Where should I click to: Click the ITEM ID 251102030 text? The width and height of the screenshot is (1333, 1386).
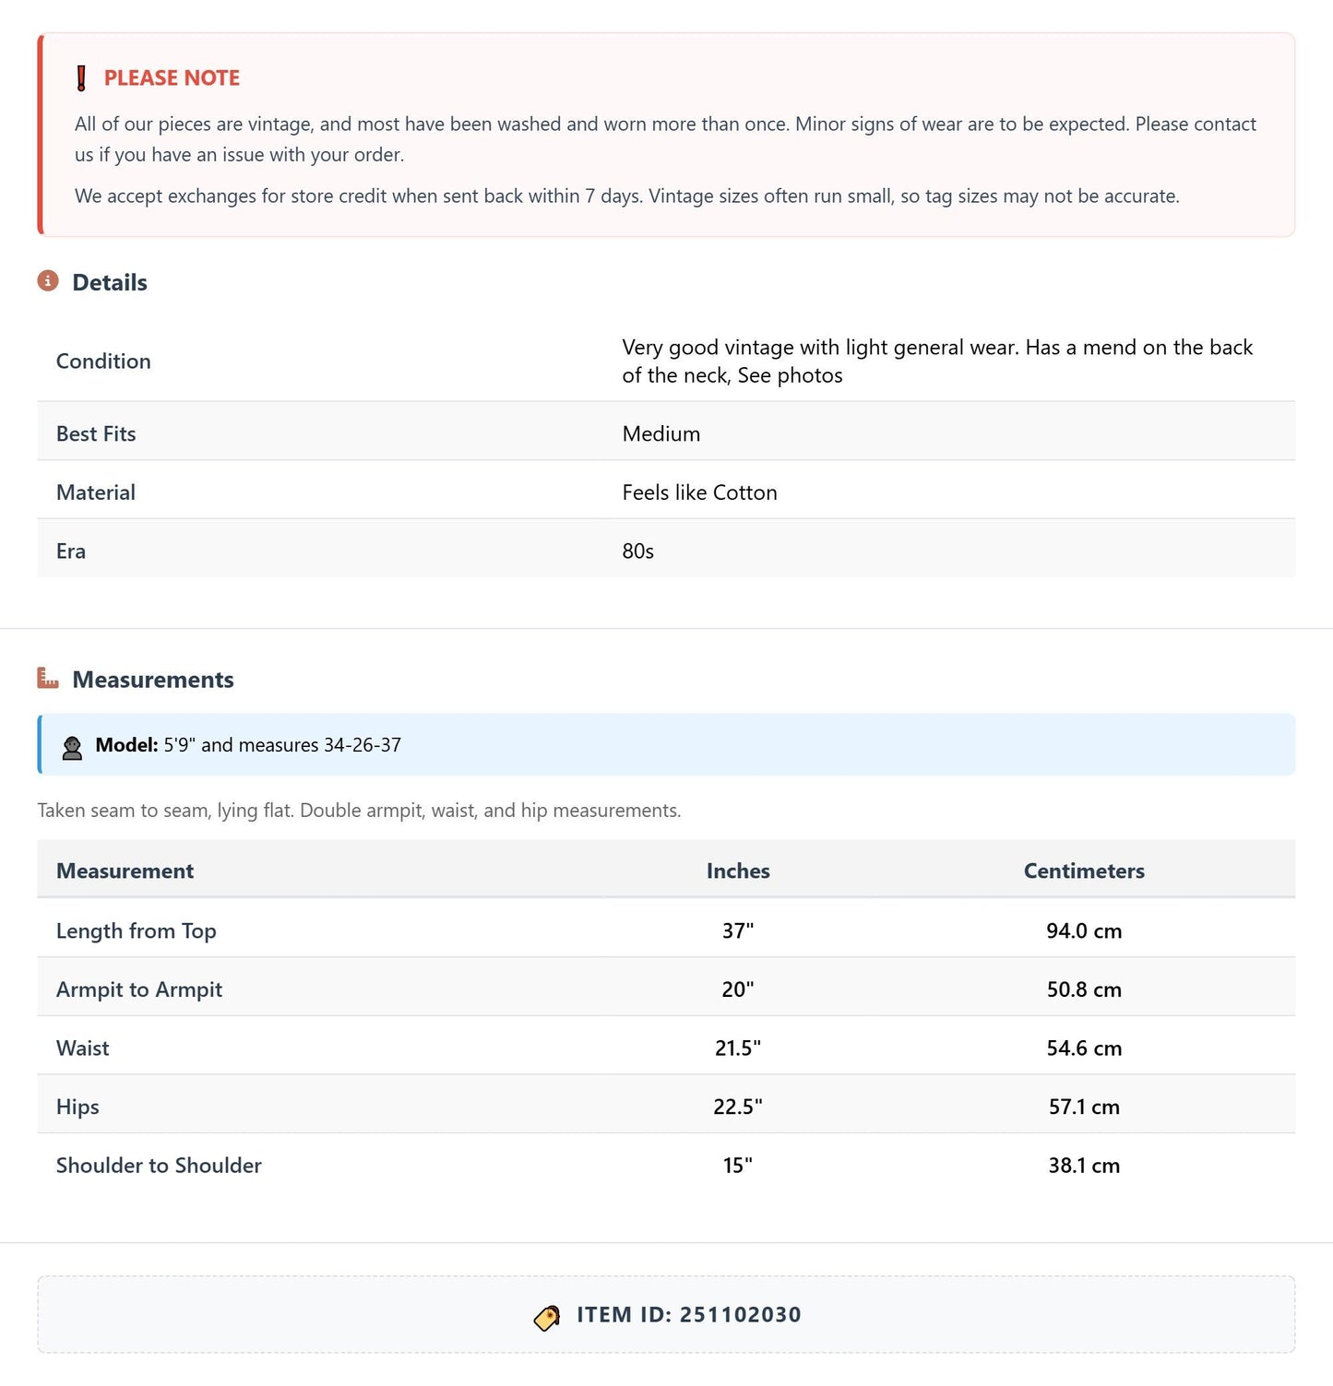coord(689,1315)
